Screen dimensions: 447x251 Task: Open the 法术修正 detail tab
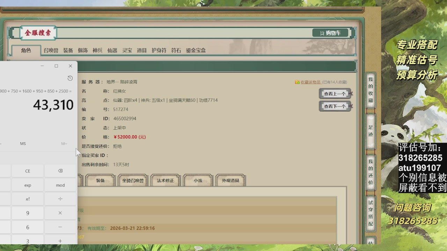[166, 181]
